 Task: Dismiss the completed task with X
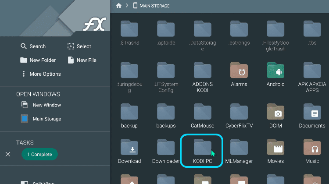[x=8, y=154]
